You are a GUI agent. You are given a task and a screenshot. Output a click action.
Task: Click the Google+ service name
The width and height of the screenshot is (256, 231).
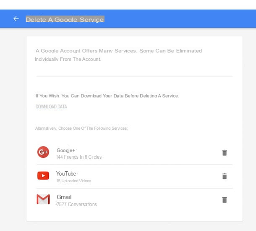click(65, 150)
